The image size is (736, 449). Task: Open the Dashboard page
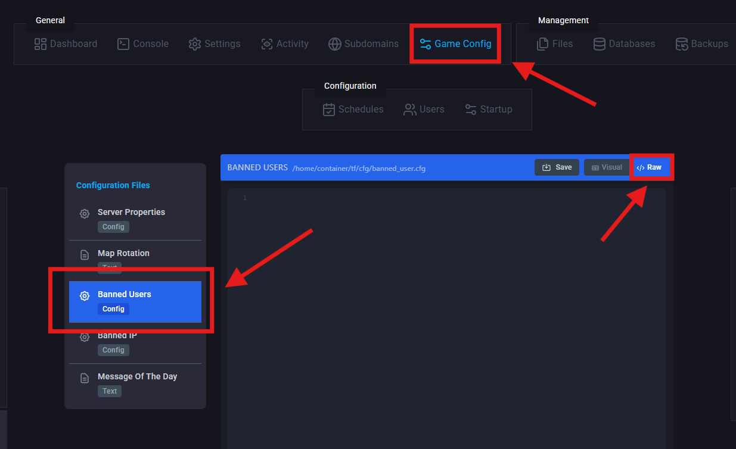click(66, 43)
